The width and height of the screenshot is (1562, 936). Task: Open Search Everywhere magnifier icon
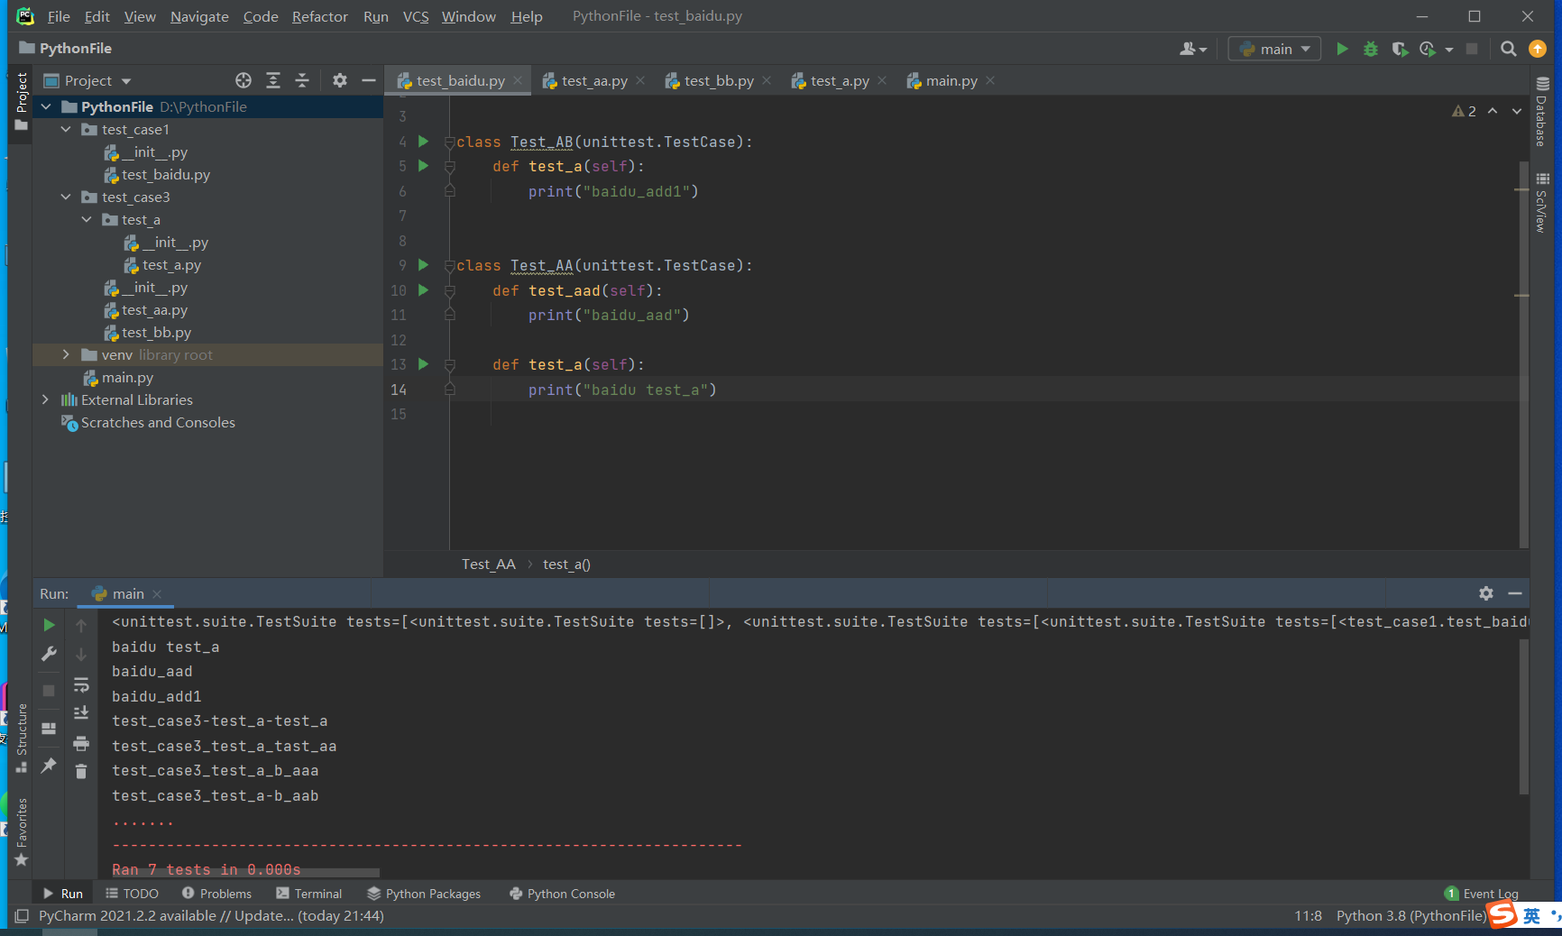click(x=1508, y=49)
